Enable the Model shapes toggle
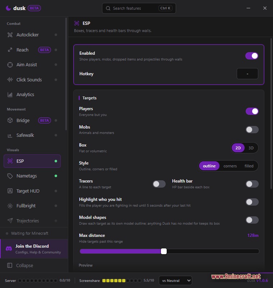Image resolution: width=273 pixels, height=288 pixels. (x=252, y=220)
